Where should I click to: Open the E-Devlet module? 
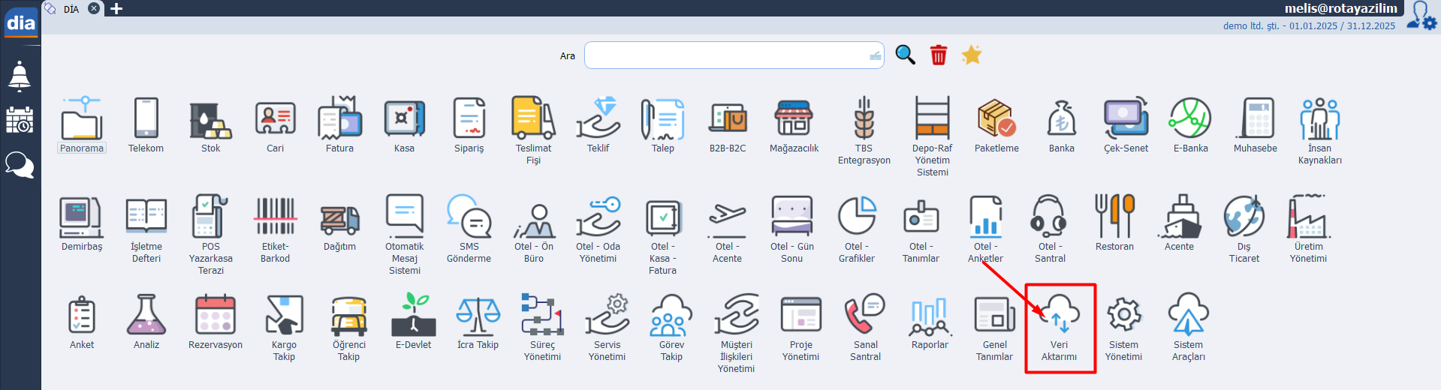[413, 316]
